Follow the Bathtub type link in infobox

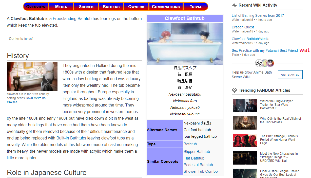tap(190, 144)
